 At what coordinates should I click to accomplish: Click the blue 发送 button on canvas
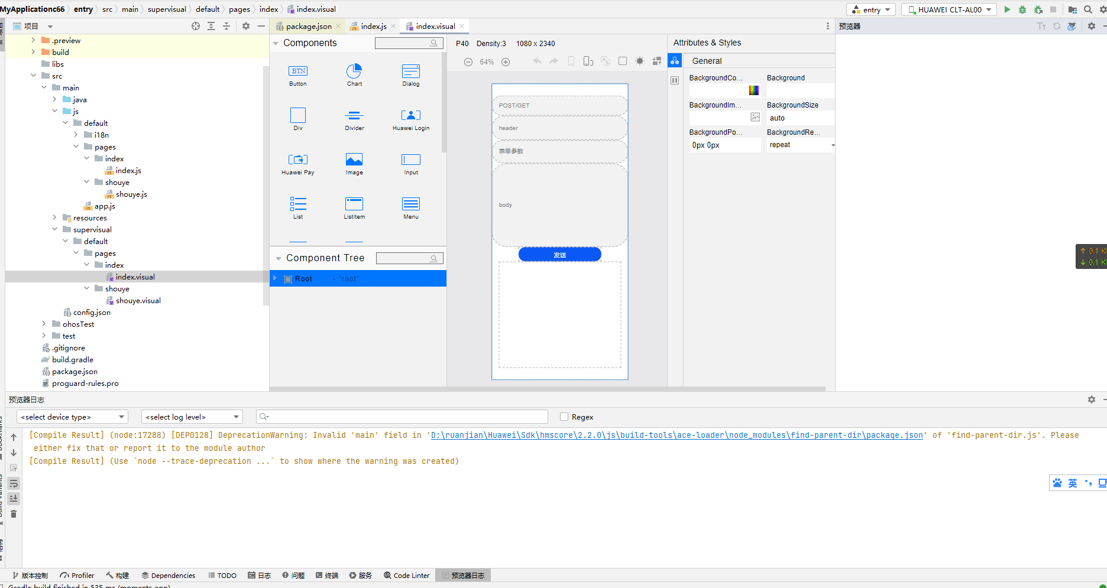pos(560,255)
